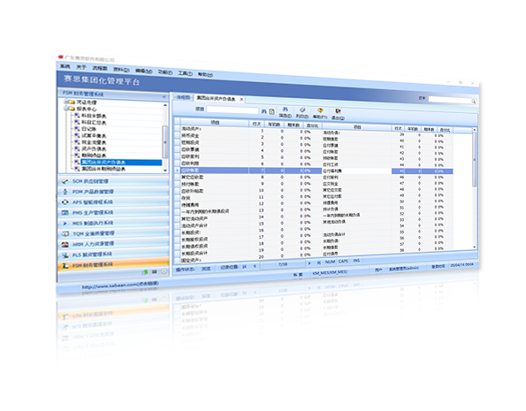
Task: Click the magnifier icon in the top-right search box
Action: [x=474, y=101]
